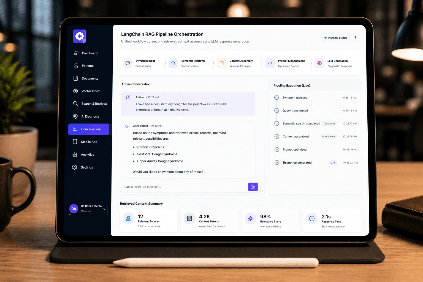Click the Context Tokens card icon

189,218
